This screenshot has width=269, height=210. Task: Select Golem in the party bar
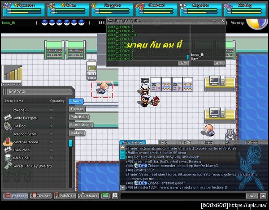click(68, 9)
